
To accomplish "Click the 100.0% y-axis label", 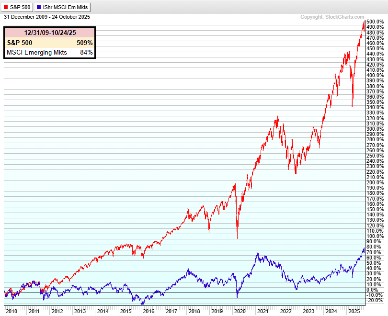I will pyautogui.click(x=375, y=236).
